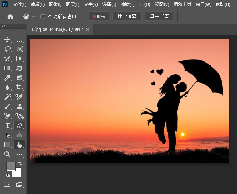
Task: Open the 3D(D) menu
Action: click(145, 4)
